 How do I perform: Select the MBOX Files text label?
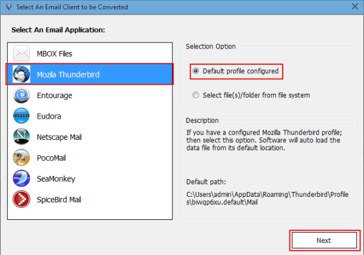point(55,54)
